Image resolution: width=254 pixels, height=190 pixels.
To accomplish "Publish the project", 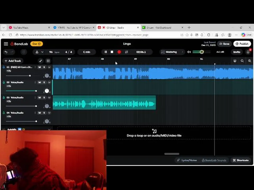I will tap(242, 44).
